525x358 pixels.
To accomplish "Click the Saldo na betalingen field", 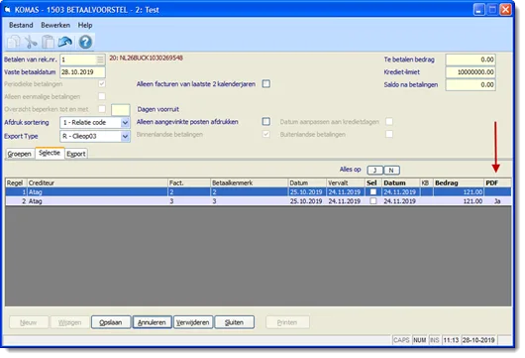I will (471, 85).
